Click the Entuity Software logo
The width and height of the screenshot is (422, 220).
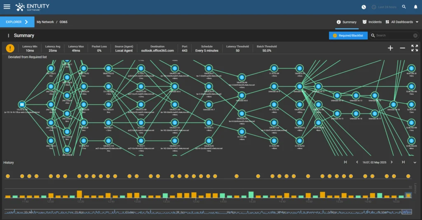(x=32, y=7)
